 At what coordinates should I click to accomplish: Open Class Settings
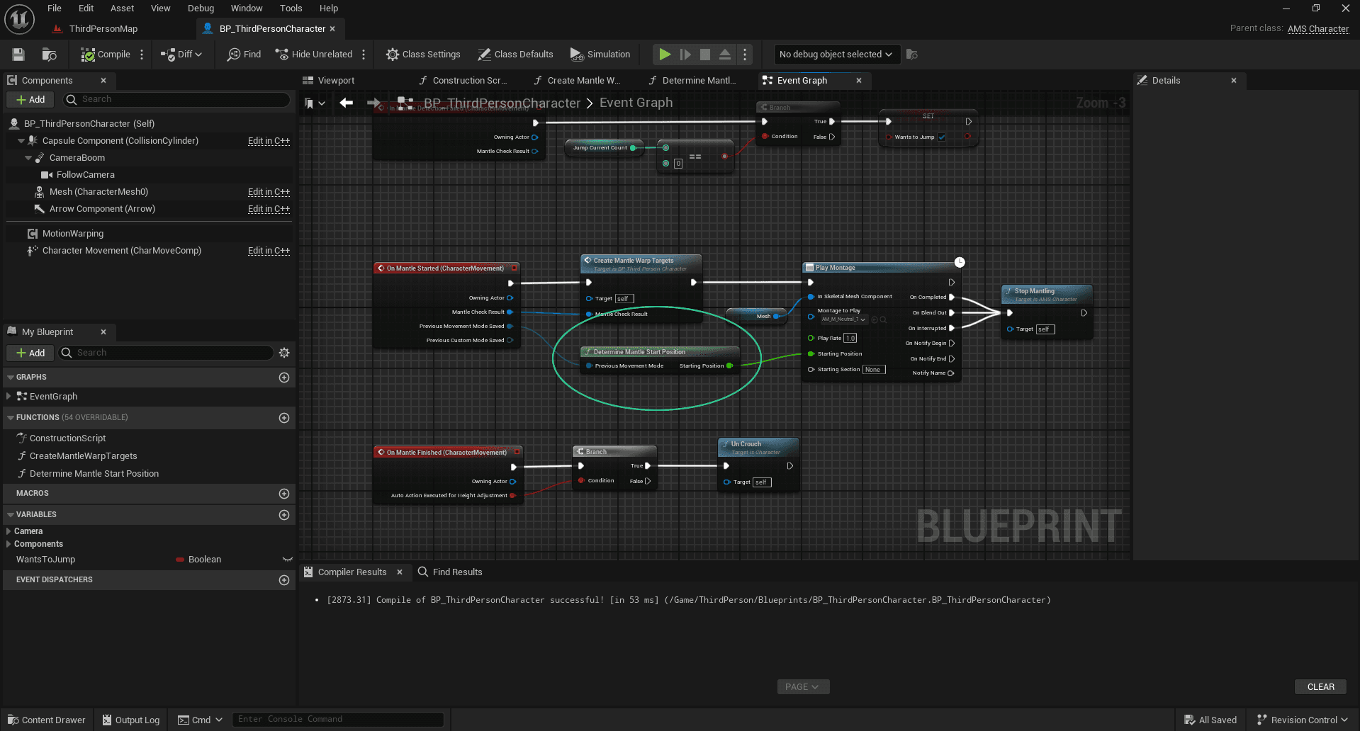[423, 55]
